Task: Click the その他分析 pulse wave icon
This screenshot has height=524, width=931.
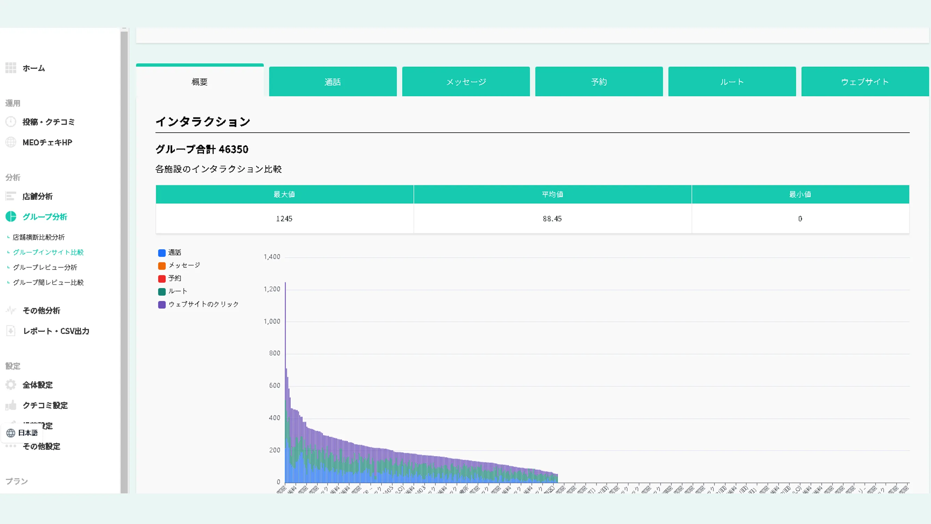Action: point(11,310)
